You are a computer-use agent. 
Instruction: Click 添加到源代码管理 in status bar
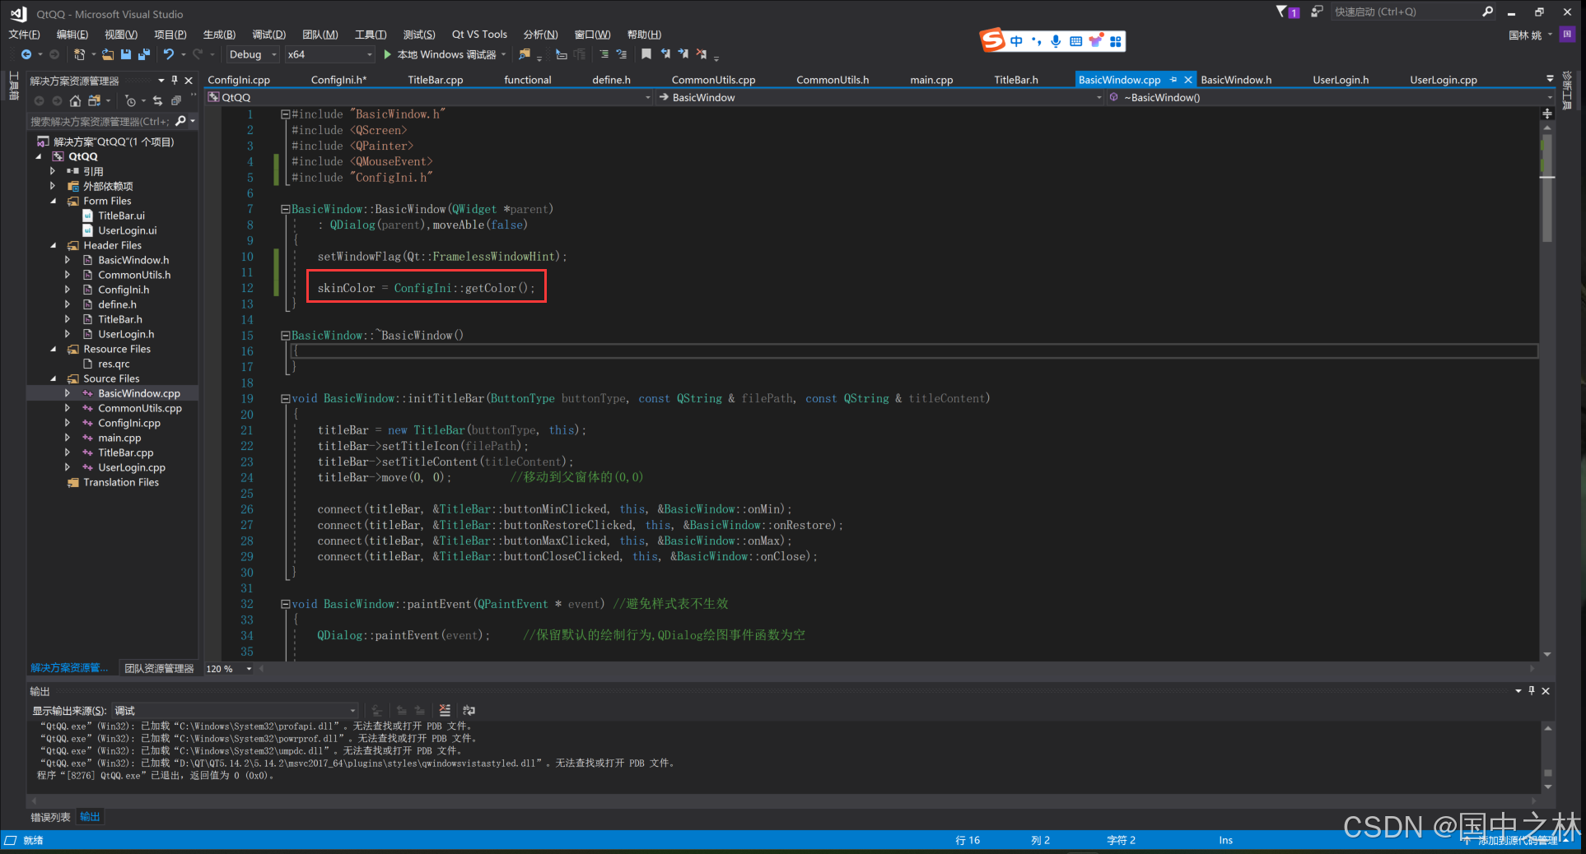click(x=1518, y=840)
